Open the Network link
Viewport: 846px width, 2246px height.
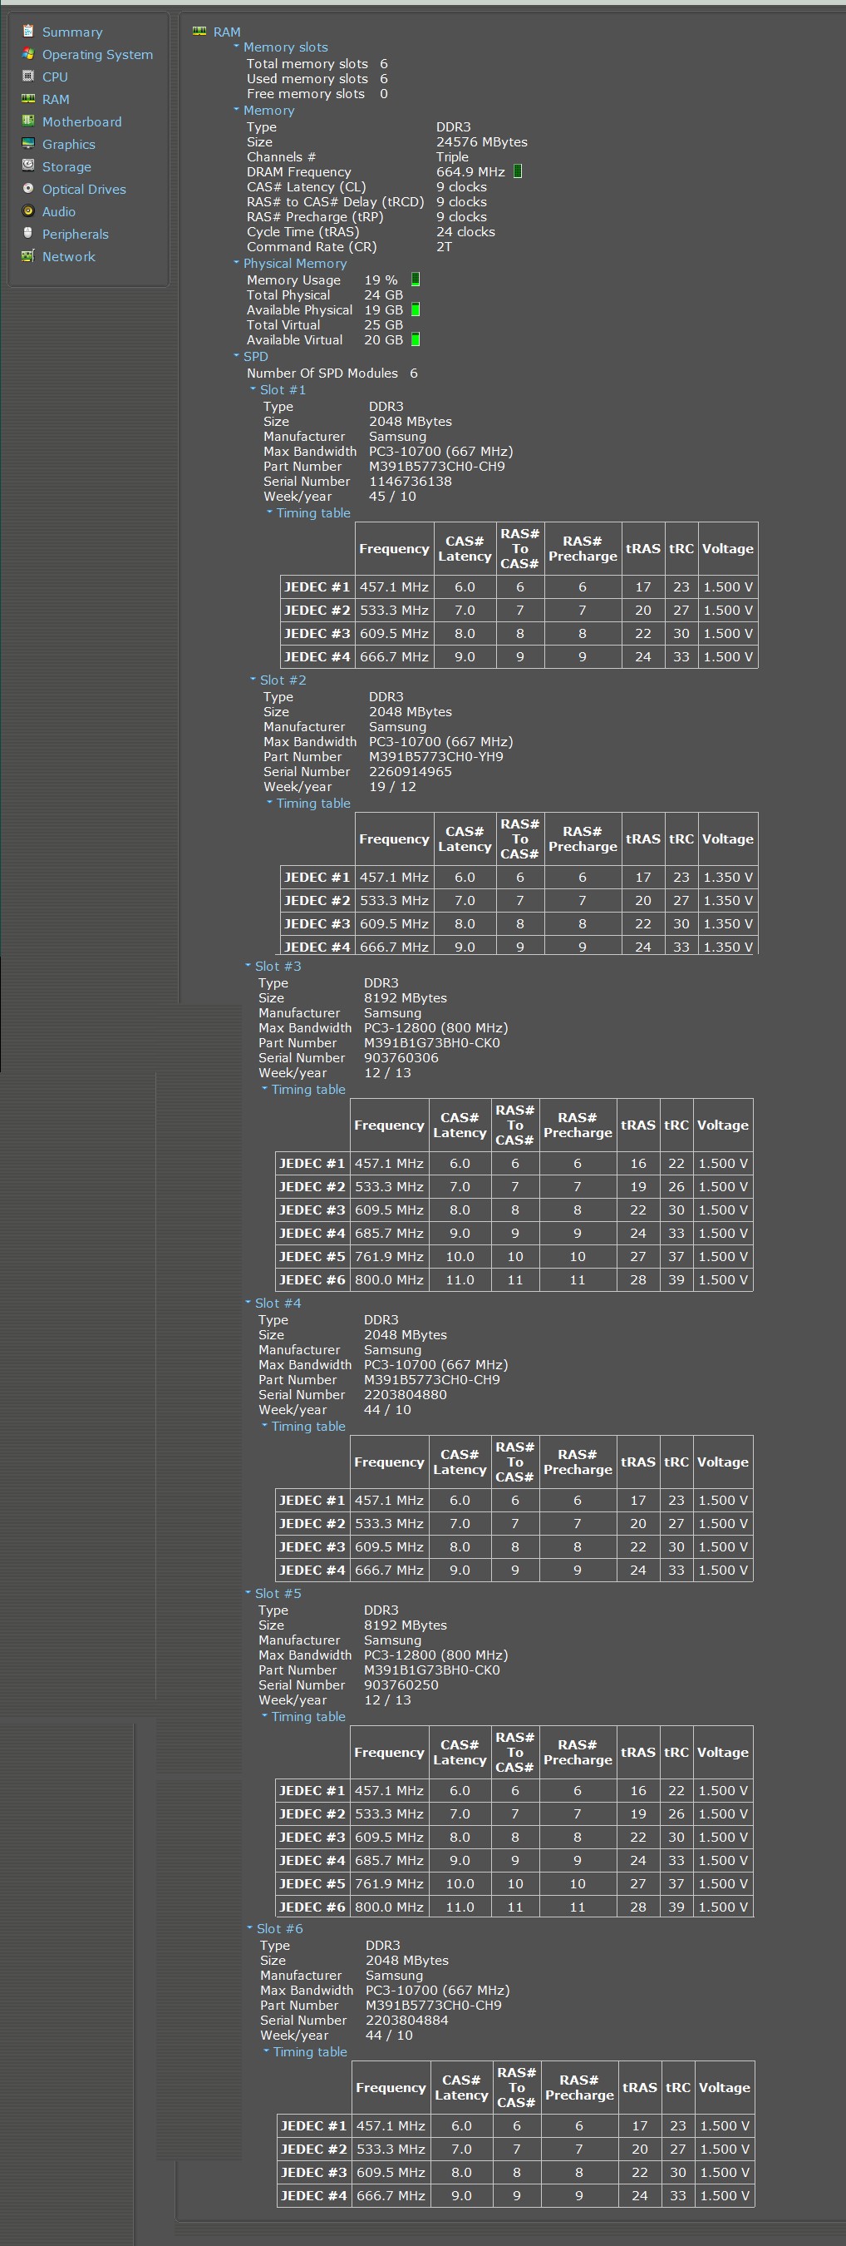coord(69,257)
